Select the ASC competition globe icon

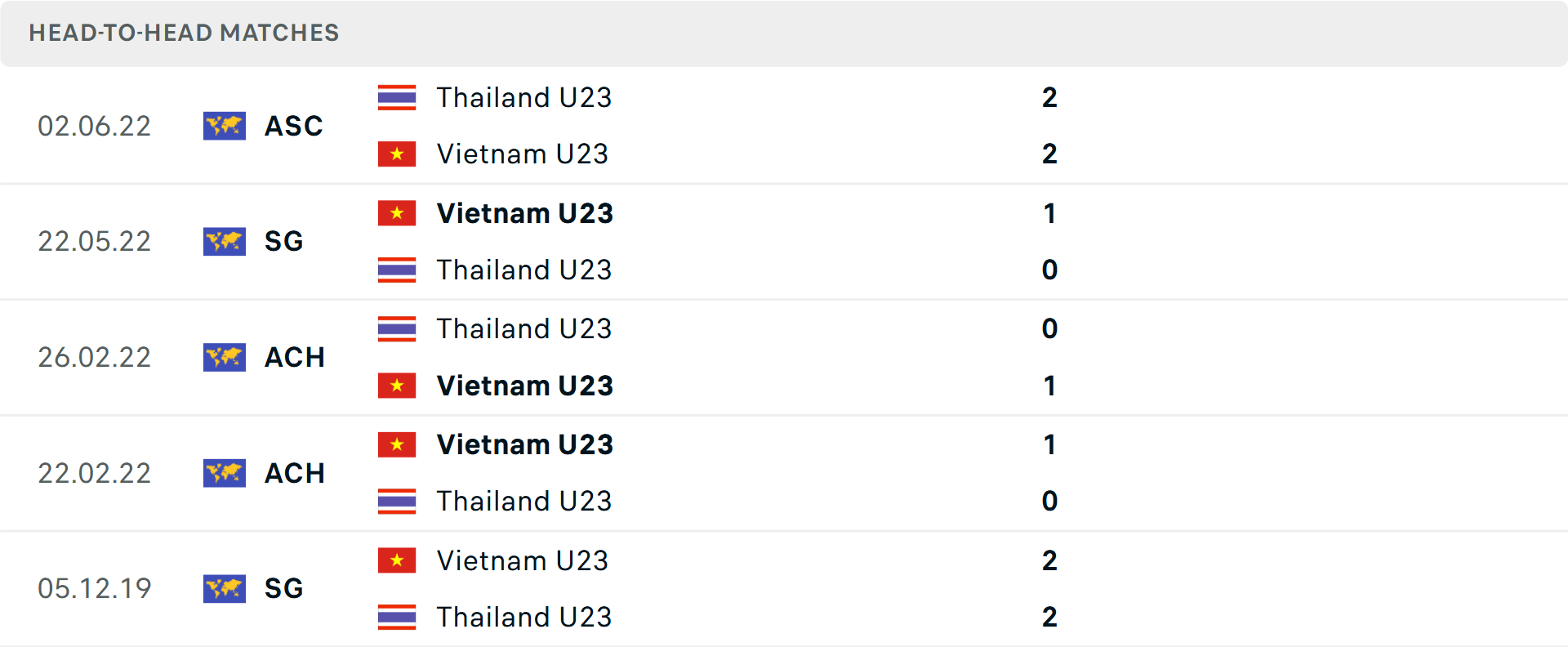click(224, 126)
